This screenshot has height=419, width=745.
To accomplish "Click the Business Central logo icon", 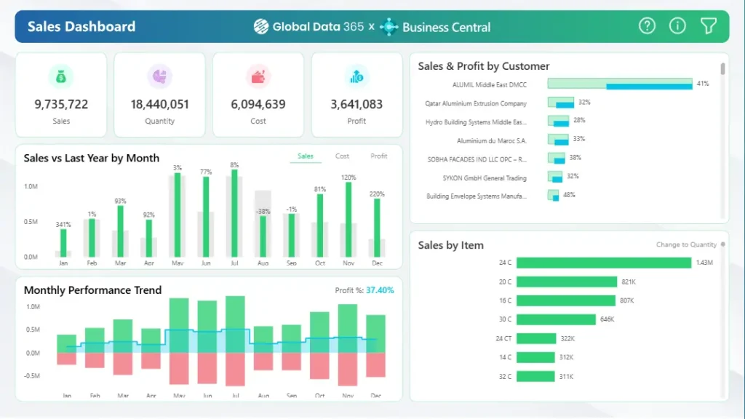I will (x=389, y=27).
